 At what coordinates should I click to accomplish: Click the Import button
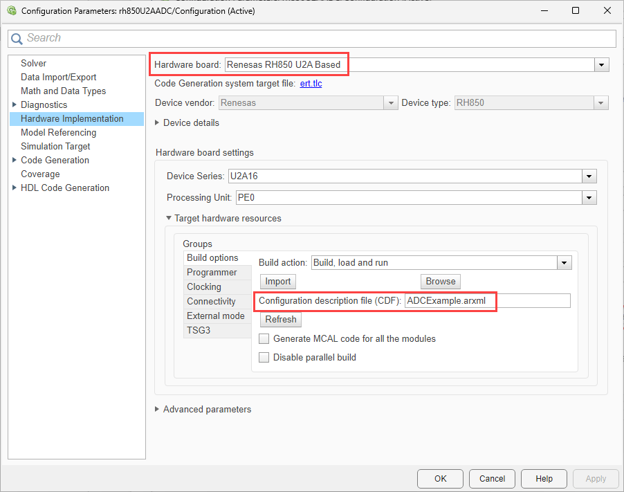(278, 282)
